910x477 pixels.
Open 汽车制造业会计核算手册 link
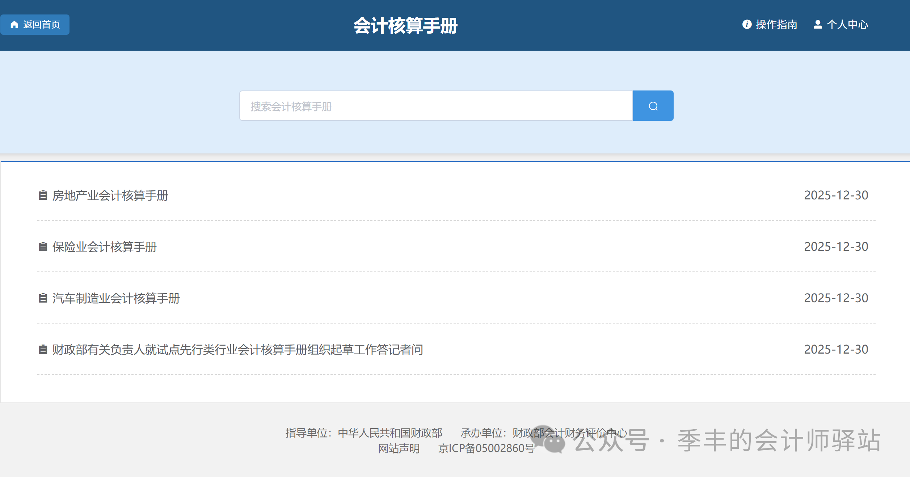click(x=116, y=298)
